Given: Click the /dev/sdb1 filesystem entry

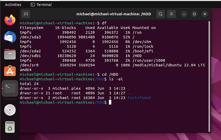Looking at the screenshot, I should click(x=30, y=56).
